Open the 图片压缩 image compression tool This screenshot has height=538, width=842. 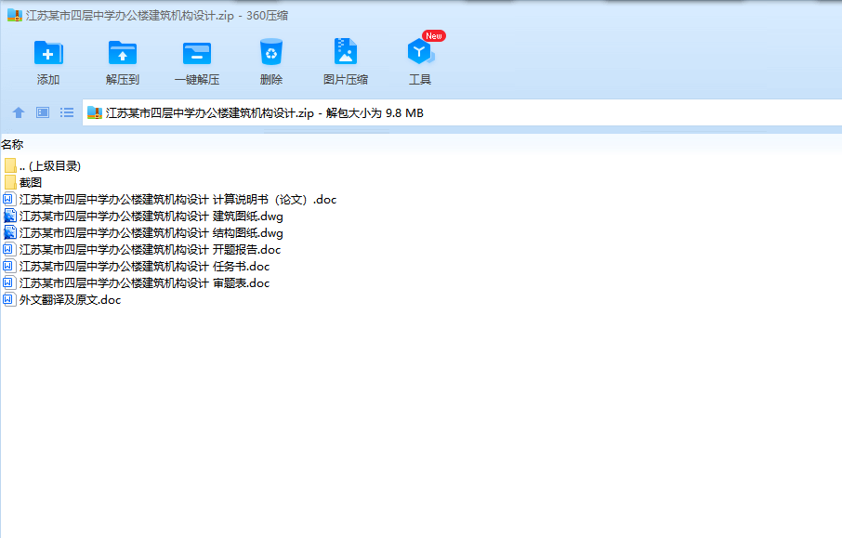[346, 51]
